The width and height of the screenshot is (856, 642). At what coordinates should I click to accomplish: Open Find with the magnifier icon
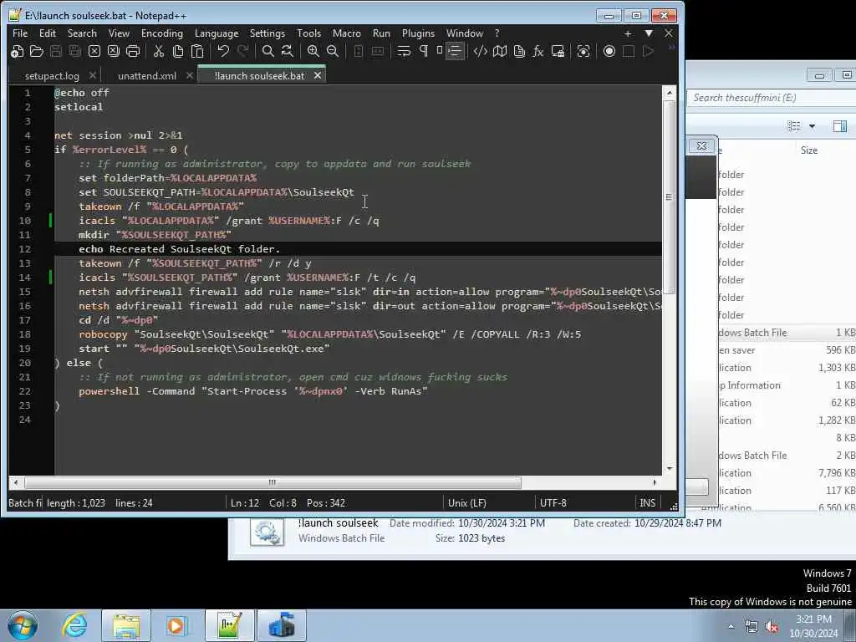267,51
